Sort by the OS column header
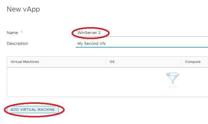 [x=112, y=62]
